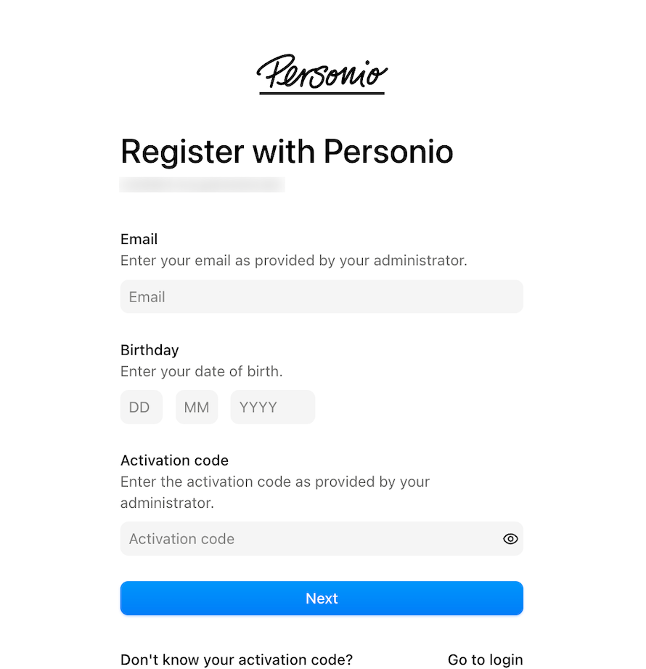This screenshot has width=646, height=669.
Task: Select the DD day field
Action: pyautogui.click(x=141, y=407)
